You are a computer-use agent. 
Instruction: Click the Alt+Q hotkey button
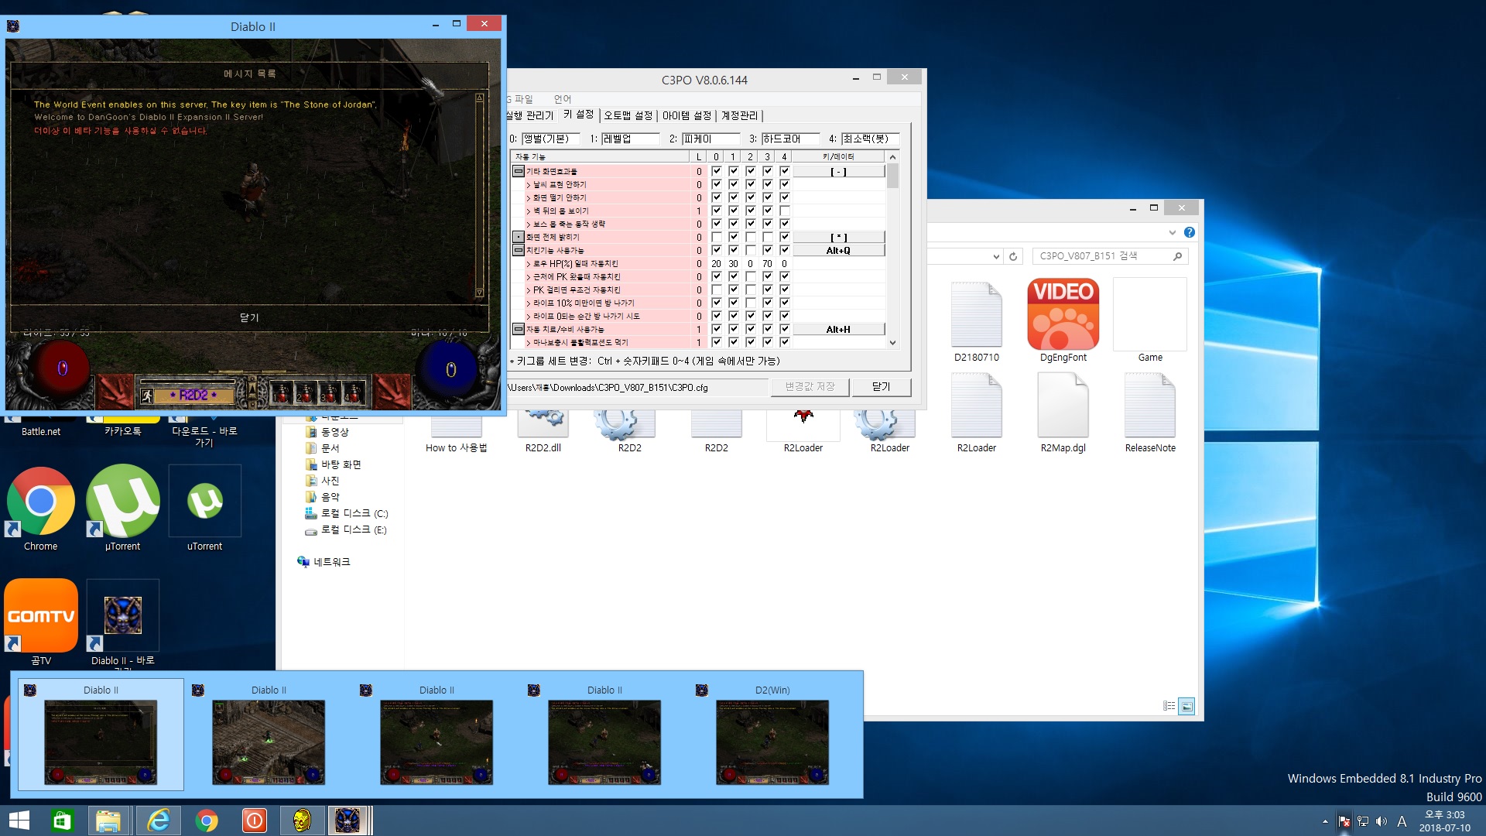[x=838, y=250]
